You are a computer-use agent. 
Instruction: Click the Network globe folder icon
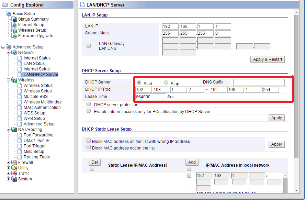(14, 53)
